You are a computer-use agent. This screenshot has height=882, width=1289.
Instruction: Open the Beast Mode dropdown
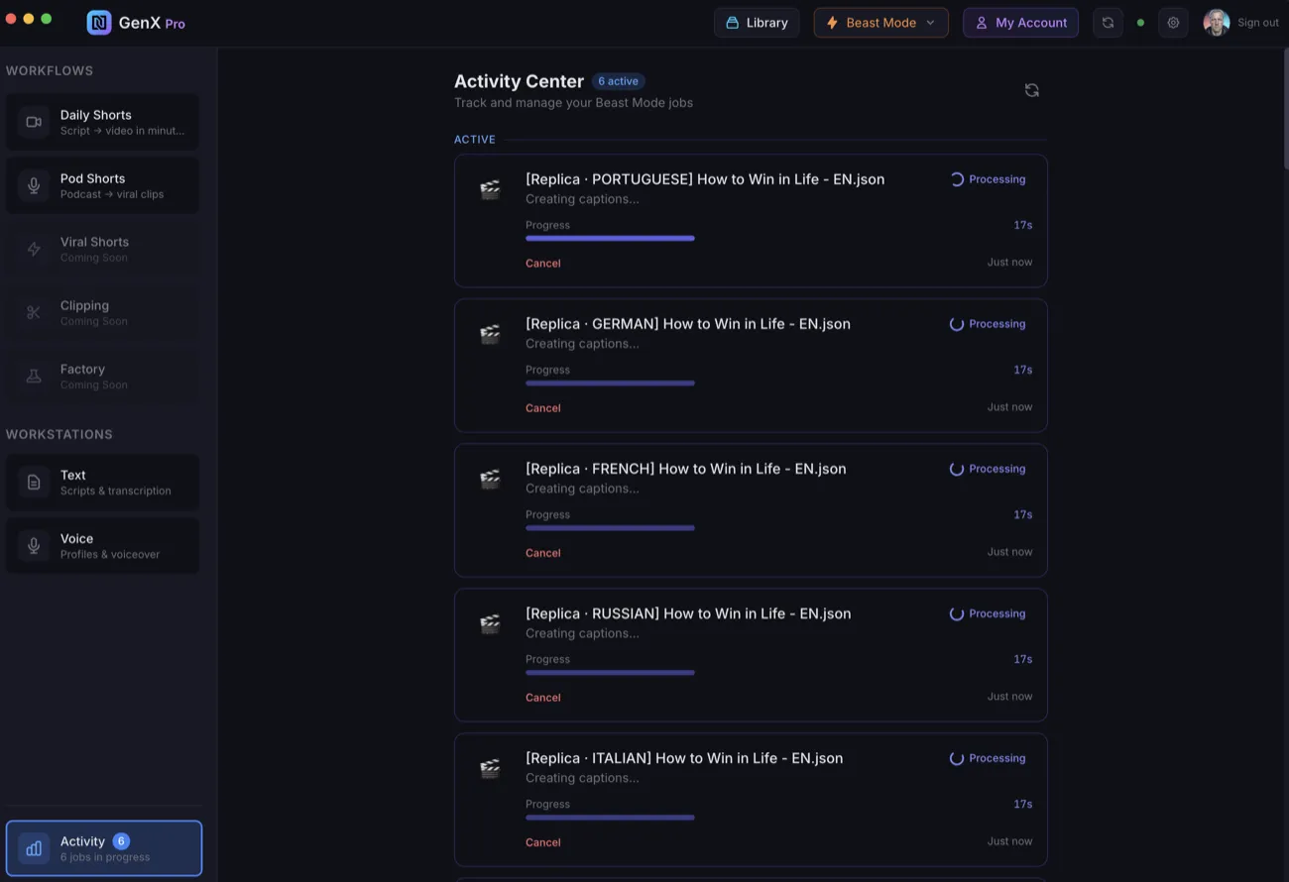pyautogui.click(x=880, y=22)
